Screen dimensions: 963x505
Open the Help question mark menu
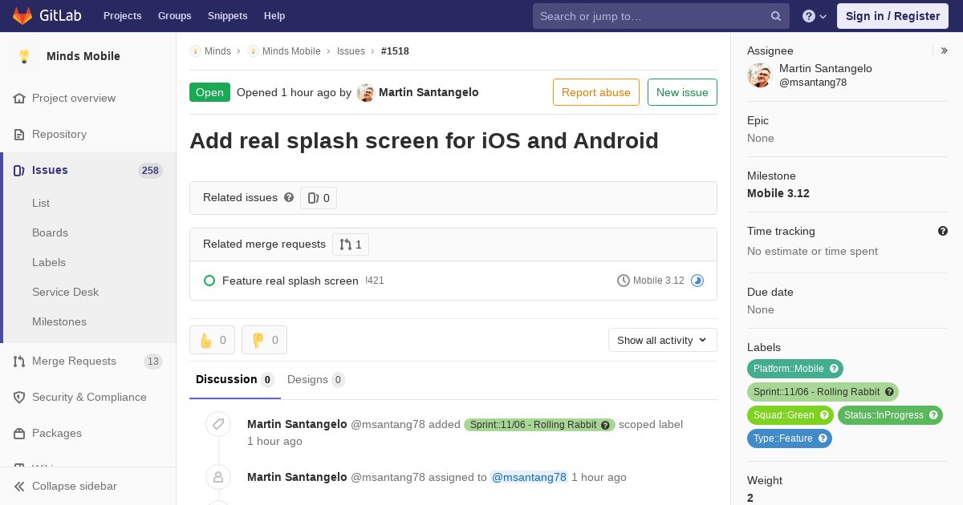pyautogui.click(x=815, y=16)
